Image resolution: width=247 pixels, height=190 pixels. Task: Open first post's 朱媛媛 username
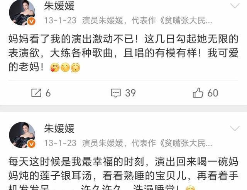[59, 6]
